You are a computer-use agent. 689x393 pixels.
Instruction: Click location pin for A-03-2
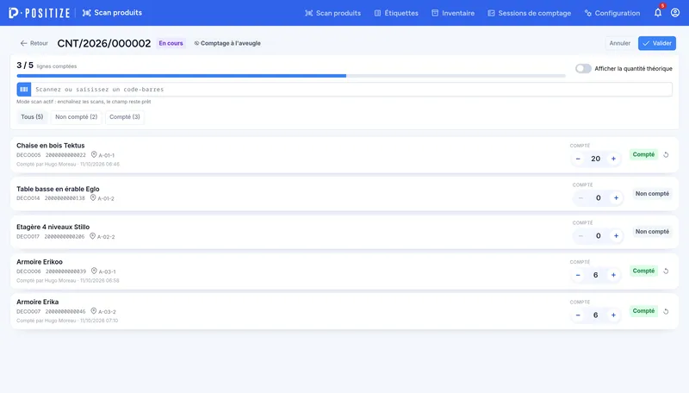93,311
